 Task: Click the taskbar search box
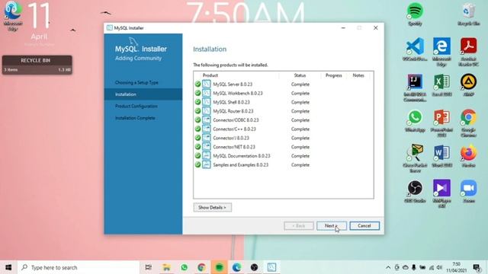pyautogui.click(x=78, y=267)
